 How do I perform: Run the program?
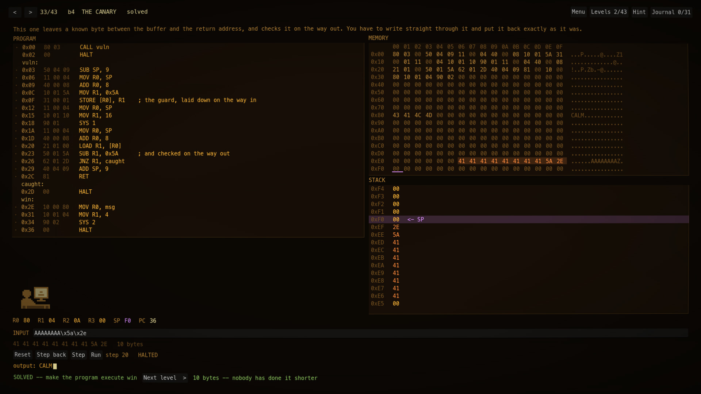tap(96, 355)
